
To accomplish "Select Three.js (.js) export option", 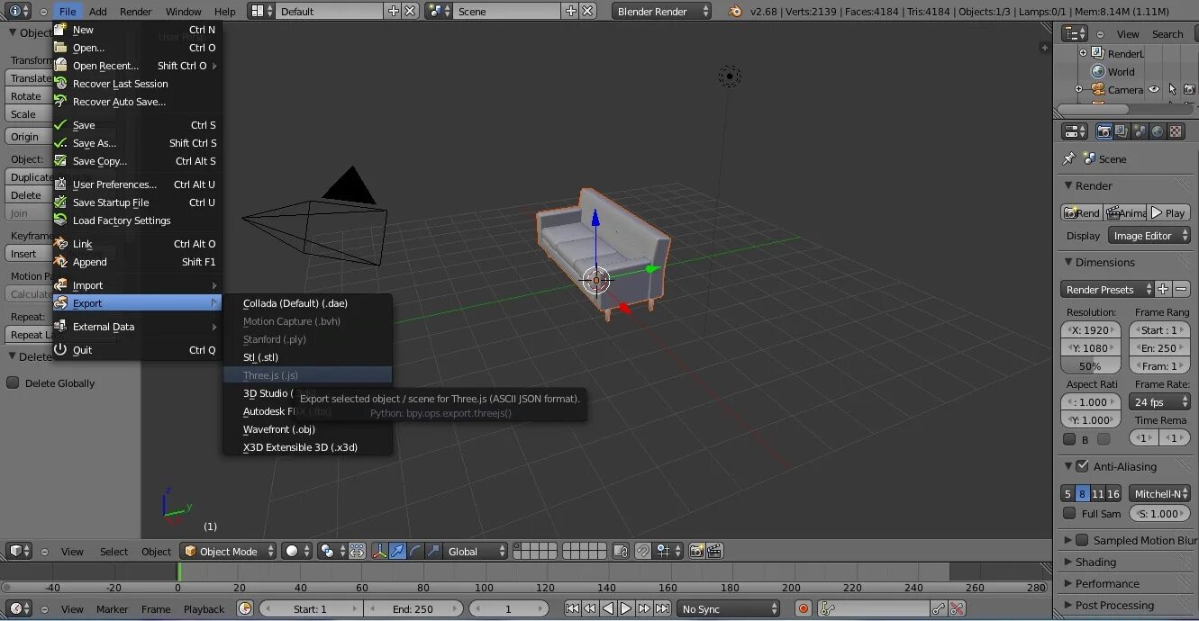I will 307,375.
